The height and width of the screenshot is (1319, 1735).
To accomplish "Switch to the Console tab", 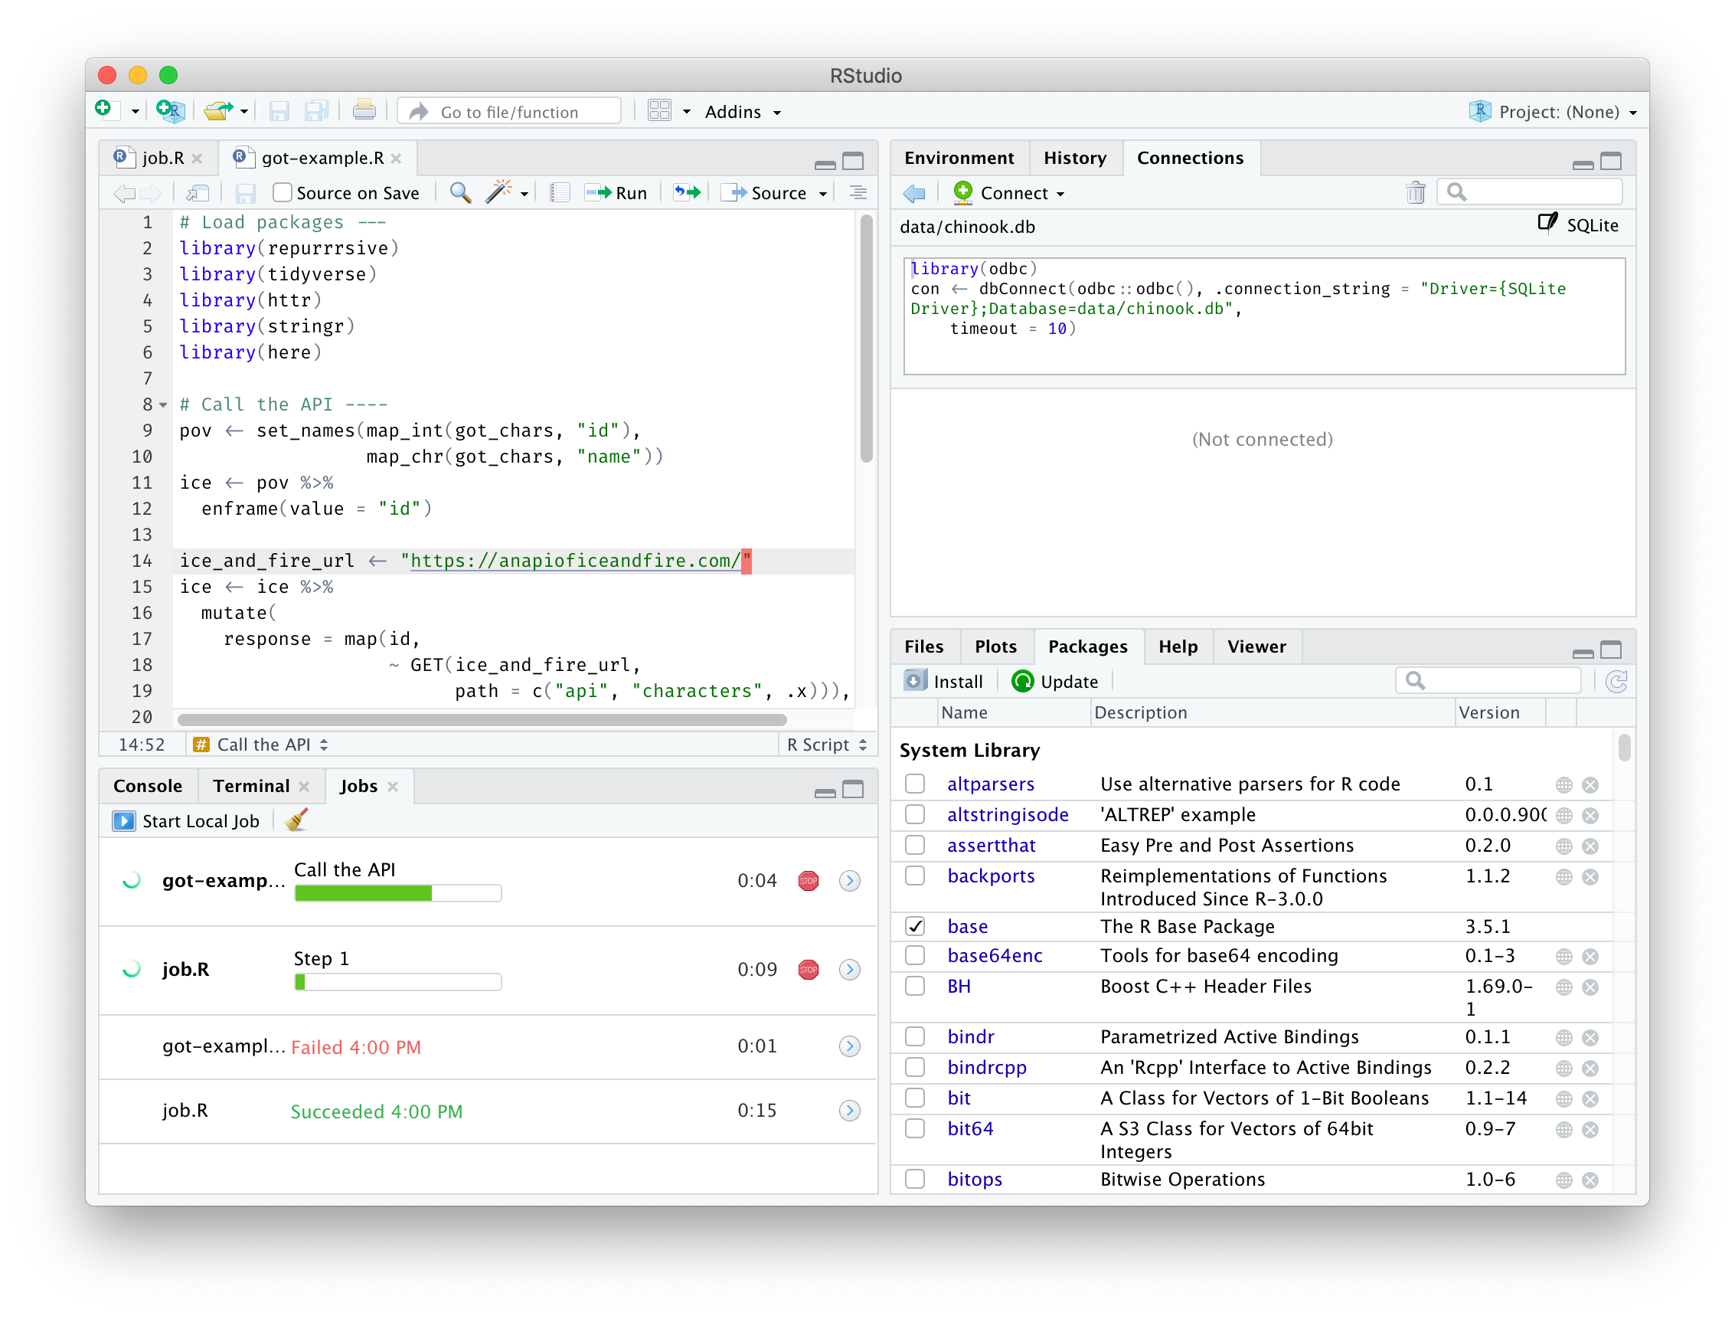I will [x=148, y=787].
